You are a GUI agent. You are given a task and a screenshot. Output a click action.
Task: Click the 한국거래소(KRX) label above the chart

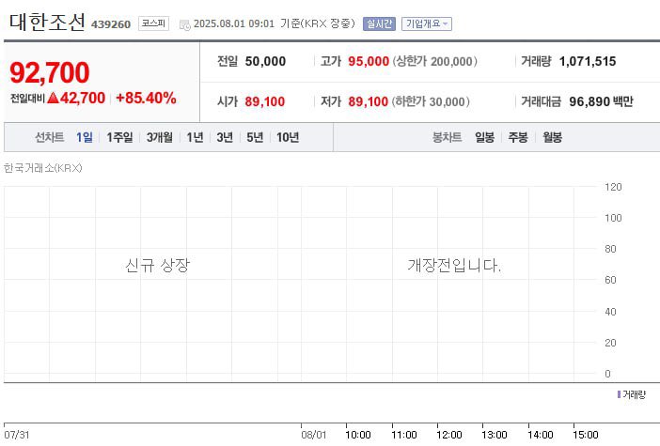(x=43, y=168)
